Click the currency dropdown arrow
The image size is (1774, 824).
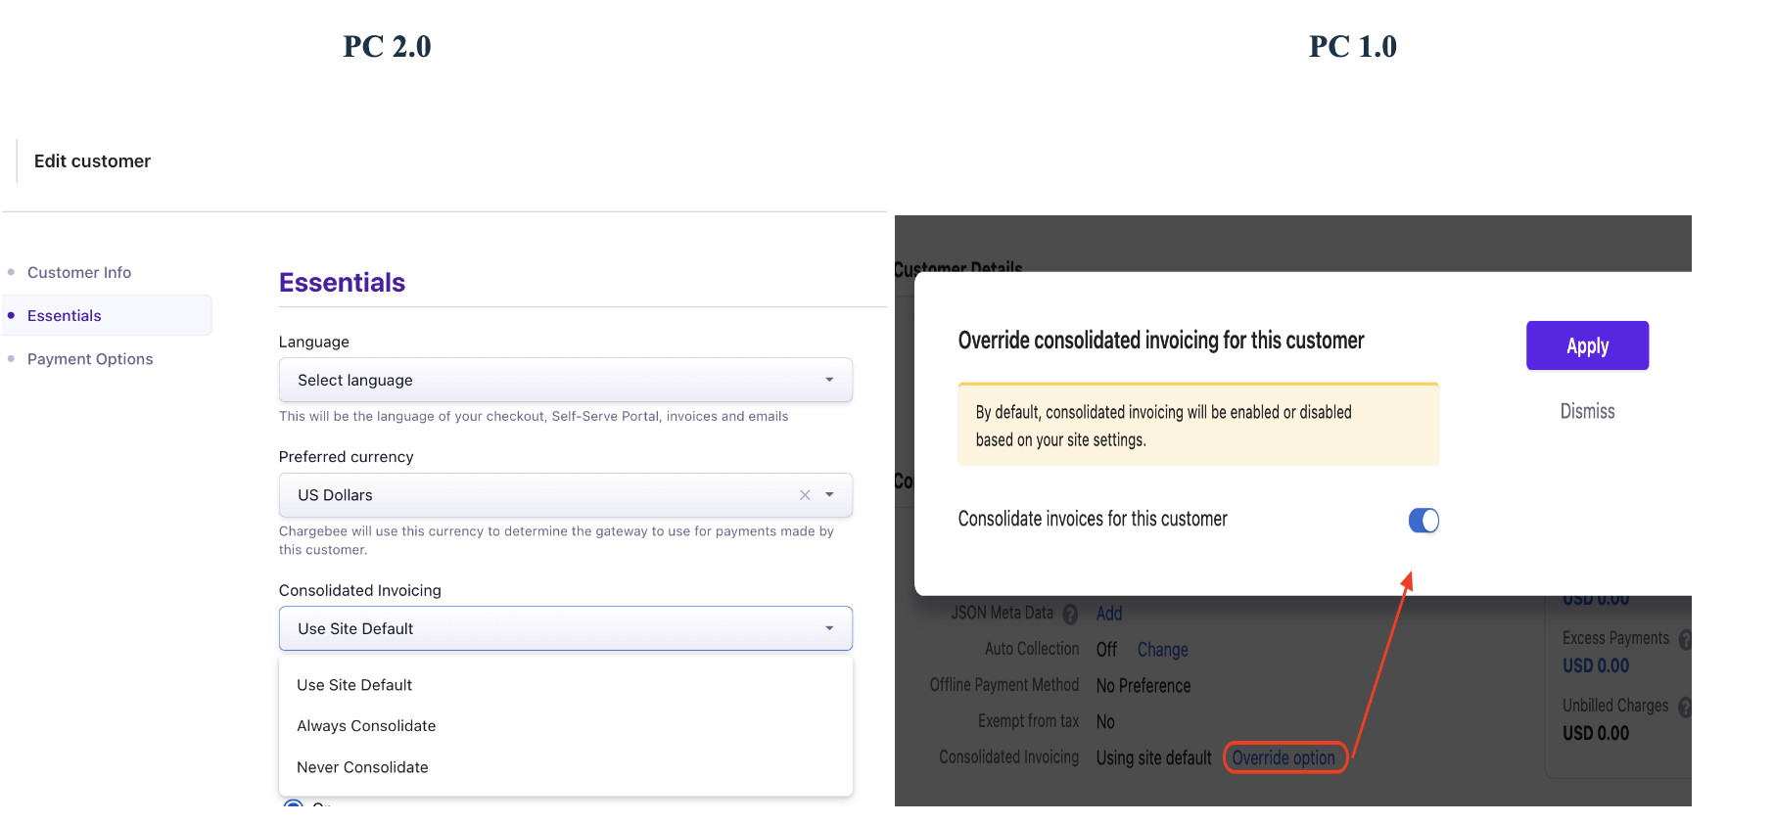click(x=829, y=495)
